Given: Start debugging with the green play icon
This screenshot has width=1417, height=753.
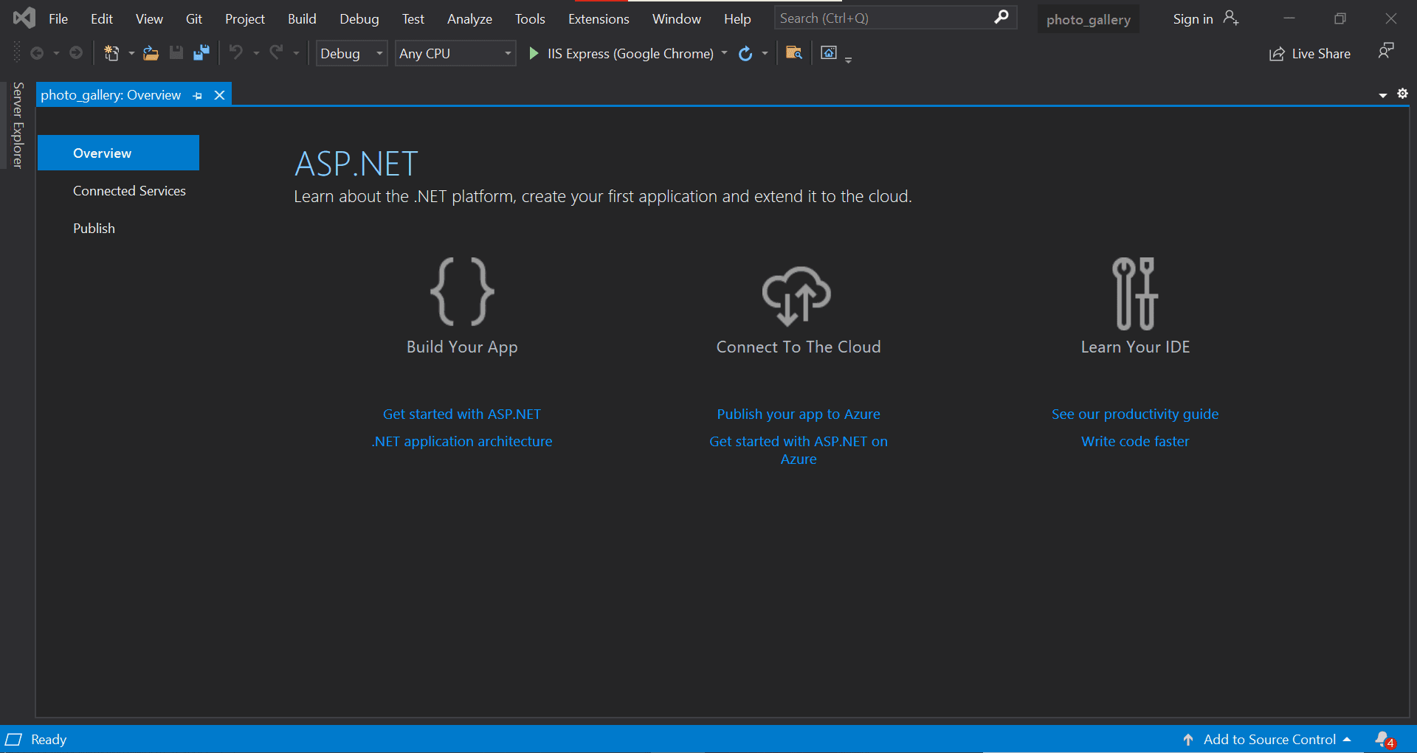Looking at the screenshot, I should (x=534, y=53).
